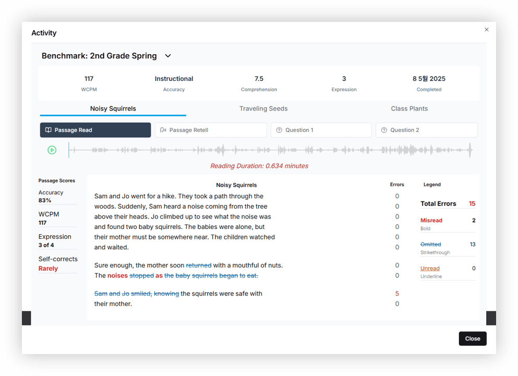Seek in the audio waveform timeline

pos(270,151)
